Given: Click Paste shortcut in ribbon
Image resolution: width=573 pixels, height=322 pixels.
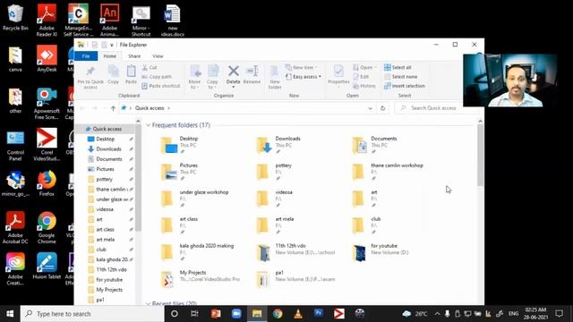Looking at the screenshot, I should pyautogui.click(x=161, y=86).
